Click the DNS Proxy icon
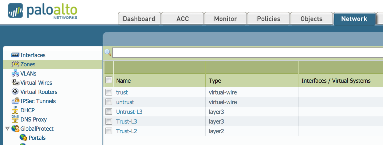Screen dimensions: 383x145 pyautogui.click(x=15, y=119)
